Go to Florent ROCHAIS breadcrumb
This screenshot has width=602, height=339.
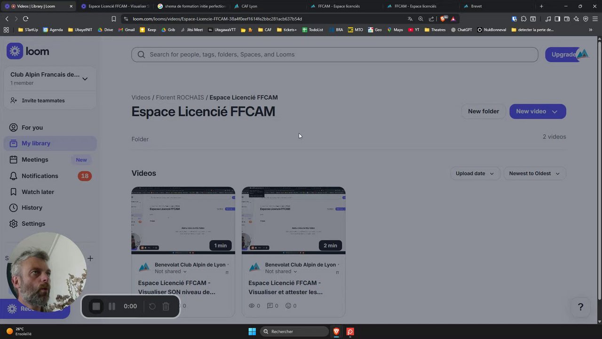click(180, 97)
